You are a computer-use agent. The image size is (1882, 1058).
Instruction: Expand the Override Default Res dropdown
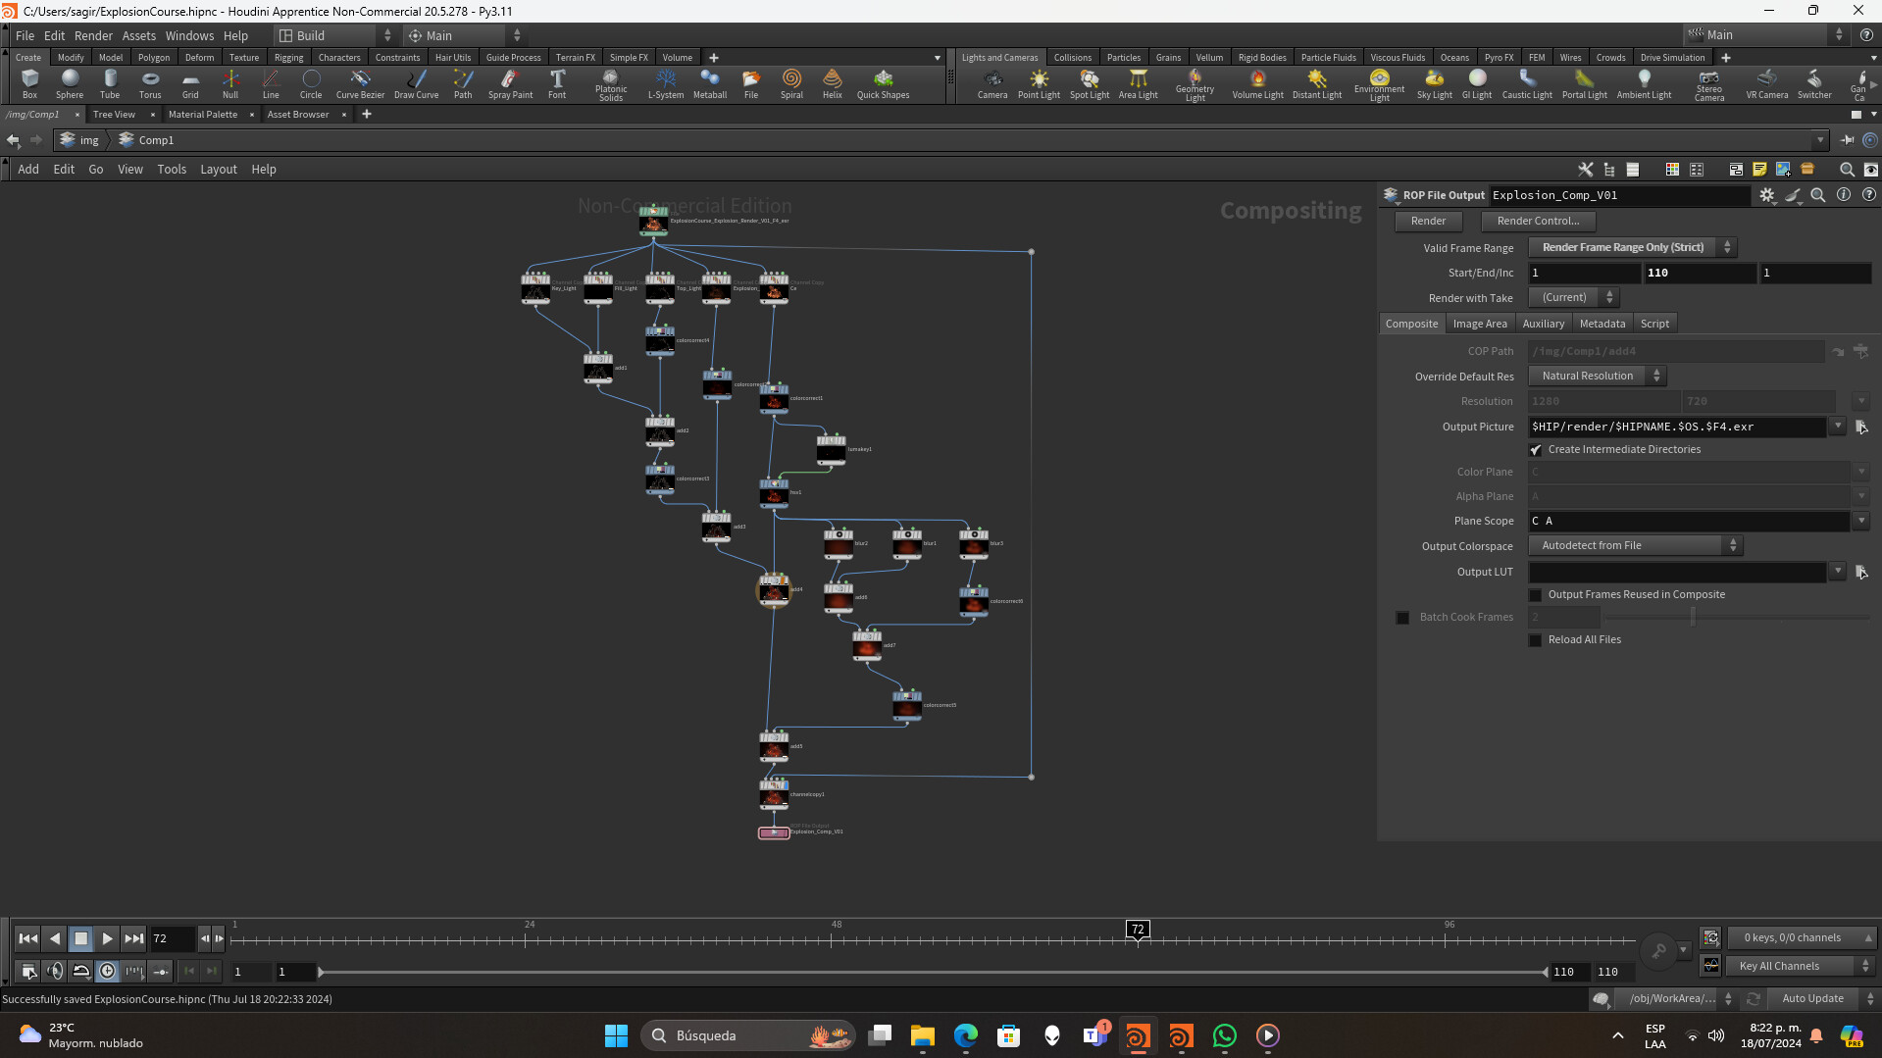[x=1596, y=377]
